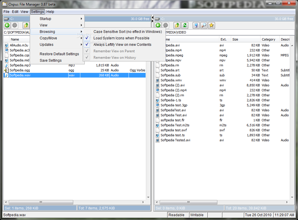Click the icon of Softpedia Tested.avi

pos(157,140)
